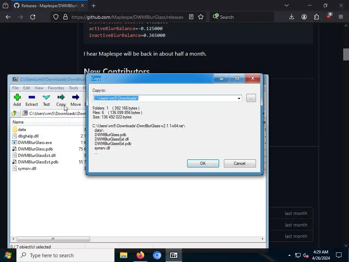This screenshot has width=349, height=262.
Task: Click the taskbar search box
Action: (x=65, y=255)
